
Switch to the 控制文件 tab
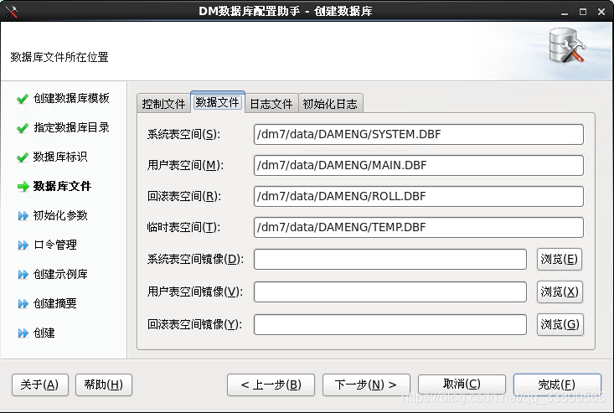[163, 104]
